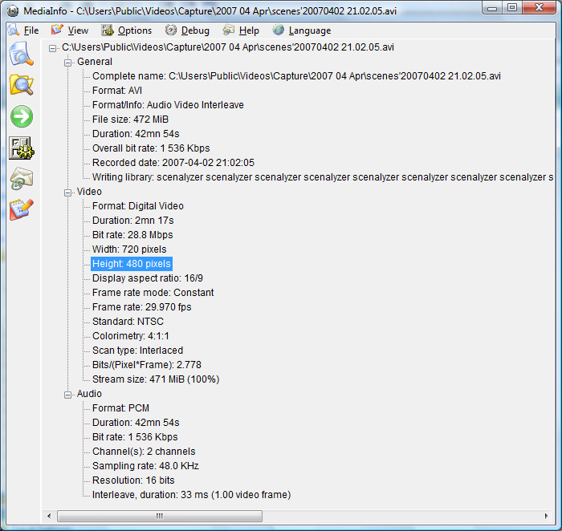Open the File menu
The height and width of the screenshot is (531, 562).
31,30
